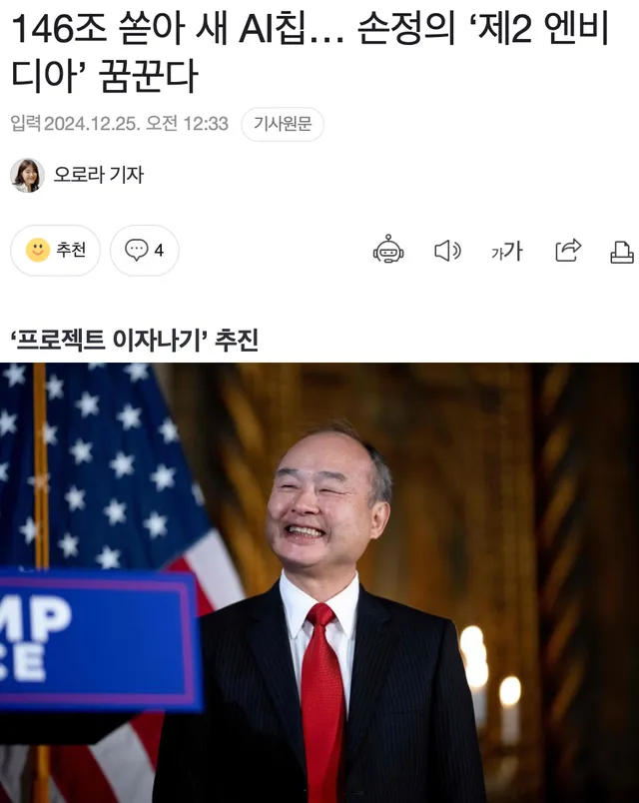This screenshot has width=639, height=803.
Task: Click the red tie in the photo
Action: coord(322,701)
